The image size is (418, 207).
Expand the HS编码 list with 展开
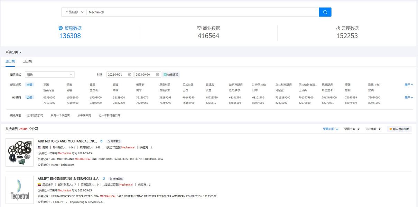pyautogui.click(x=409, y=98)
